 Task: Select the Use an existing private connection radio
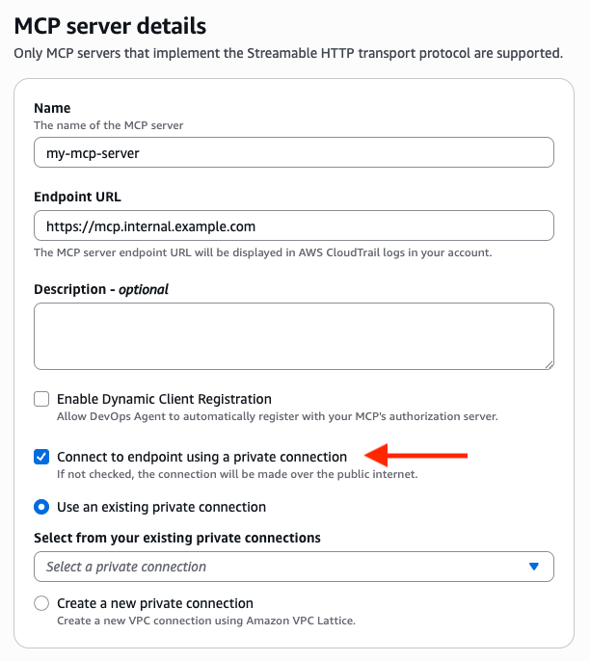(x=41, y=507)
